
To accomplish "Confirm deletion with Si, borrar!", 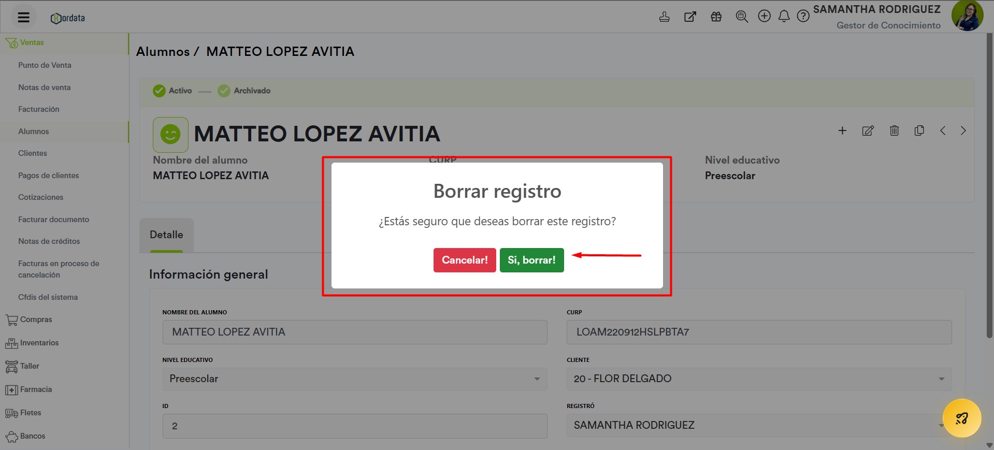I will point(531,260).
